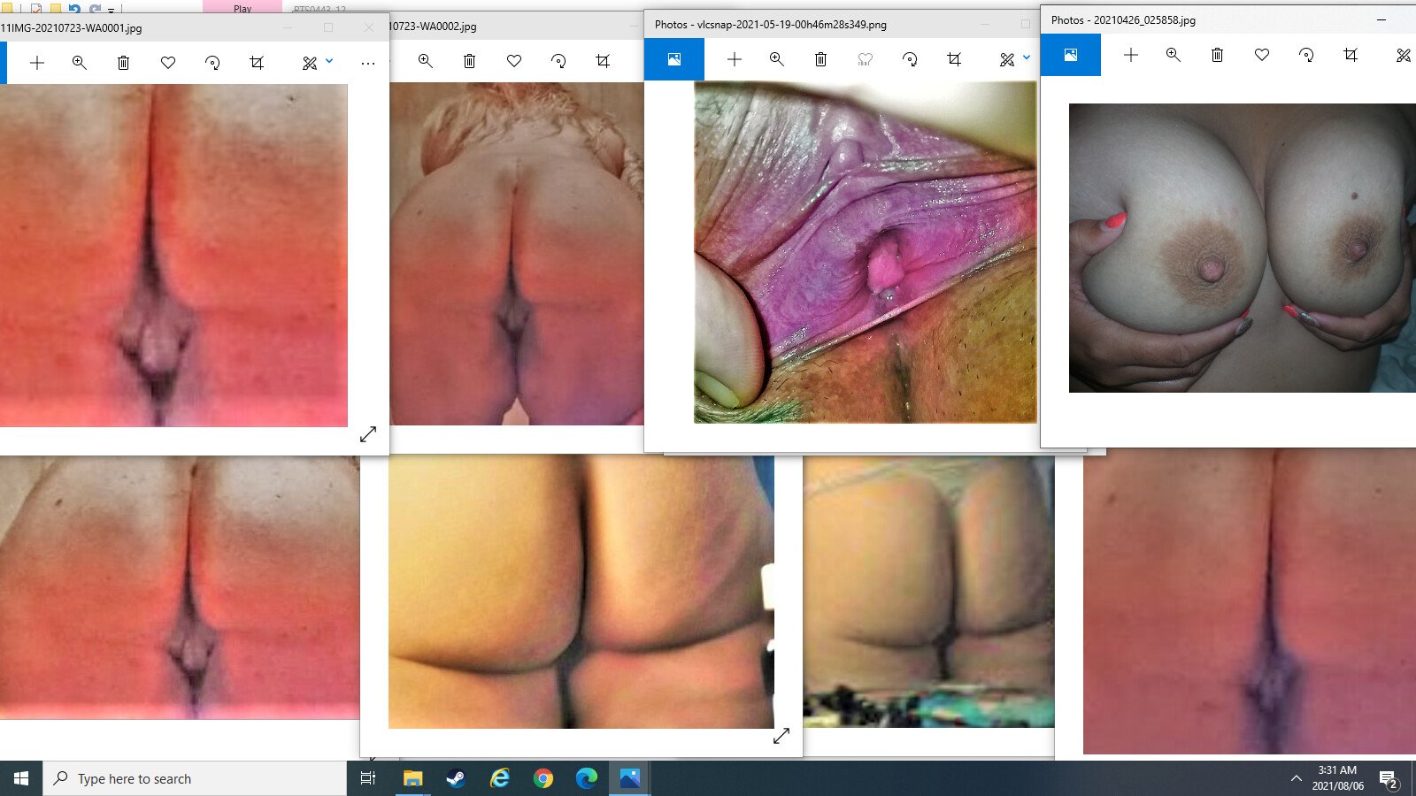Open the Windows Start button
The width and height of the screenshot is (1416, 796).
coord(21,778)
